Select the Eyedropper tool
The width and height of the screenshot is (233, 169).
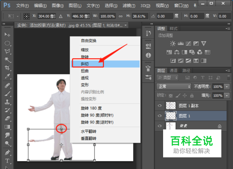tap(7, 76)
